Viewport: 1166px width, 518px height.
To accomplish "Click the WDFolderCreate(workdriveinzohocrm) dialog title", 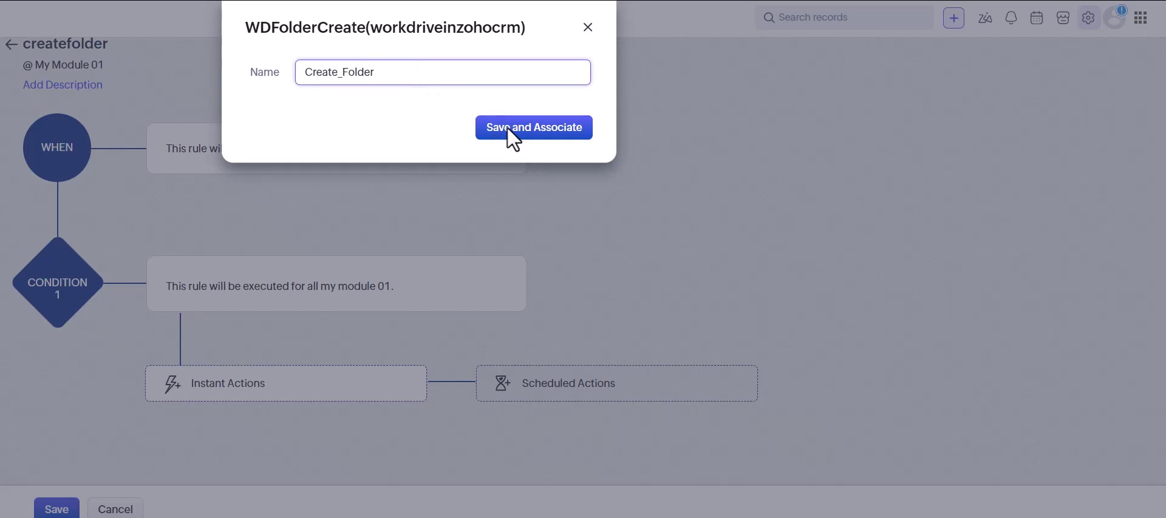I will (x=386, y=28).
